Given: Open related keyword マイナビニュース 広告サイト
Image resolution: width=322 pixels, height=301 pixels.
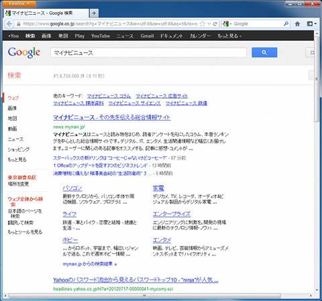Looking at the screenshot, I should point(162,96).
